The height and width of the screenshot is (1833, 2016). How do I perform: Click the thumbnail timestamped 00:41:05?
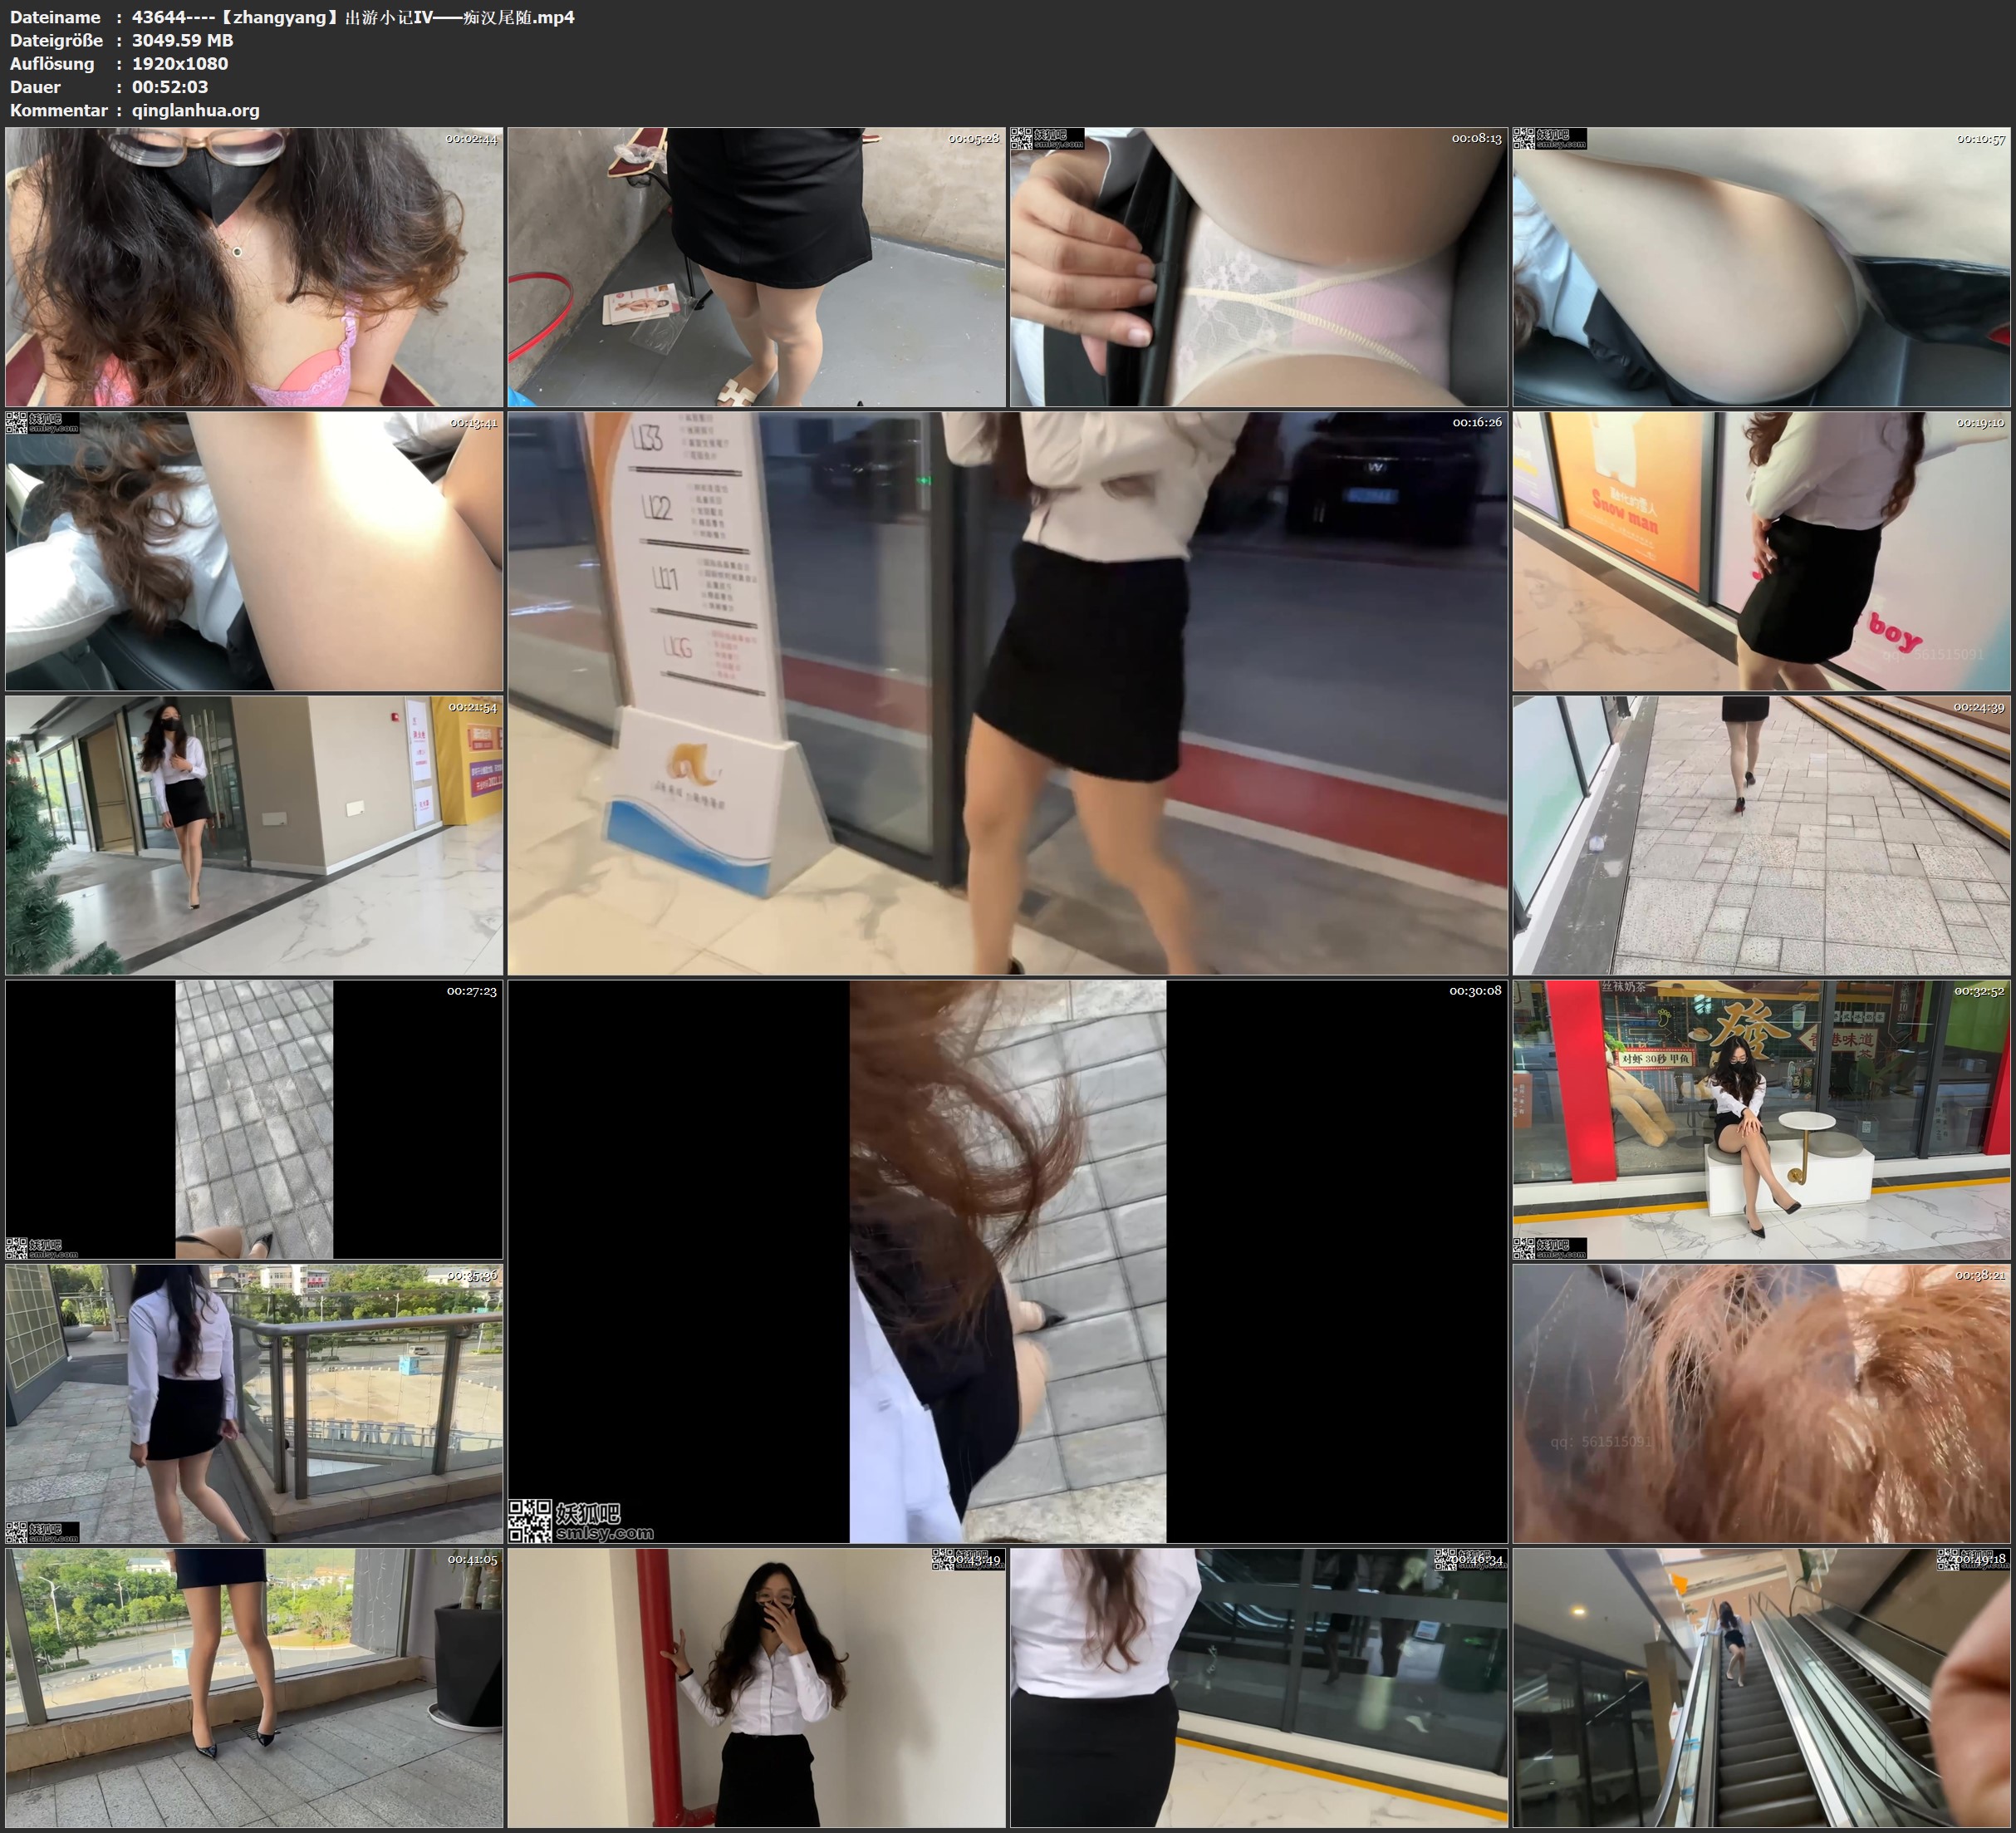coord(254,1687)
